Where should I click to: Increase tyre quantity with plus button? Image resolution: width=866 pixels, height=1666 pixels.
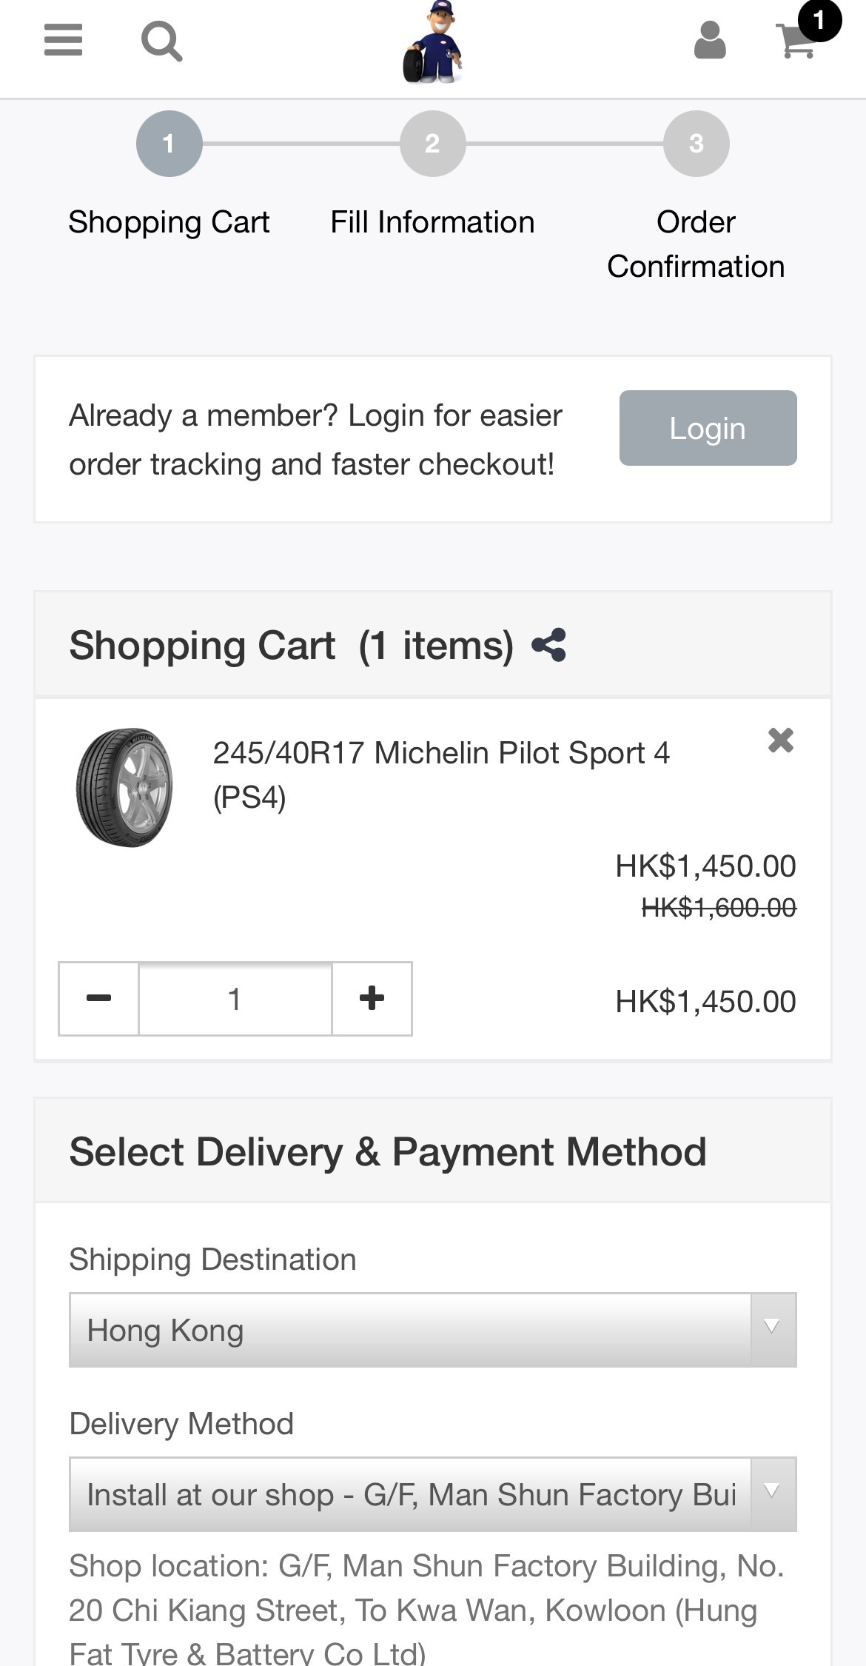[372, 999]
